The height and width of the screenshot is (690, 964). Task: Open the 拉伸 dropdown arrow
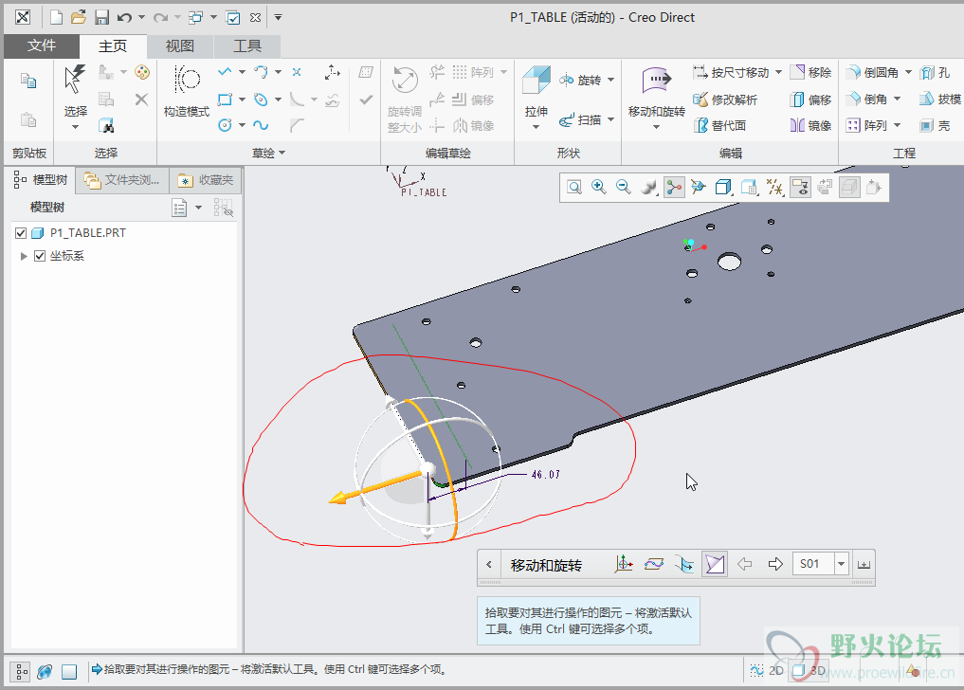point(536,127)
